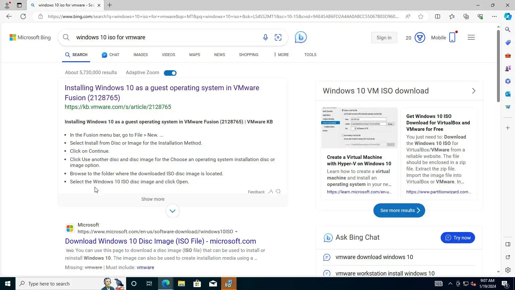
Task: Click taskbar Type here to search box
Action: [71, 284]
